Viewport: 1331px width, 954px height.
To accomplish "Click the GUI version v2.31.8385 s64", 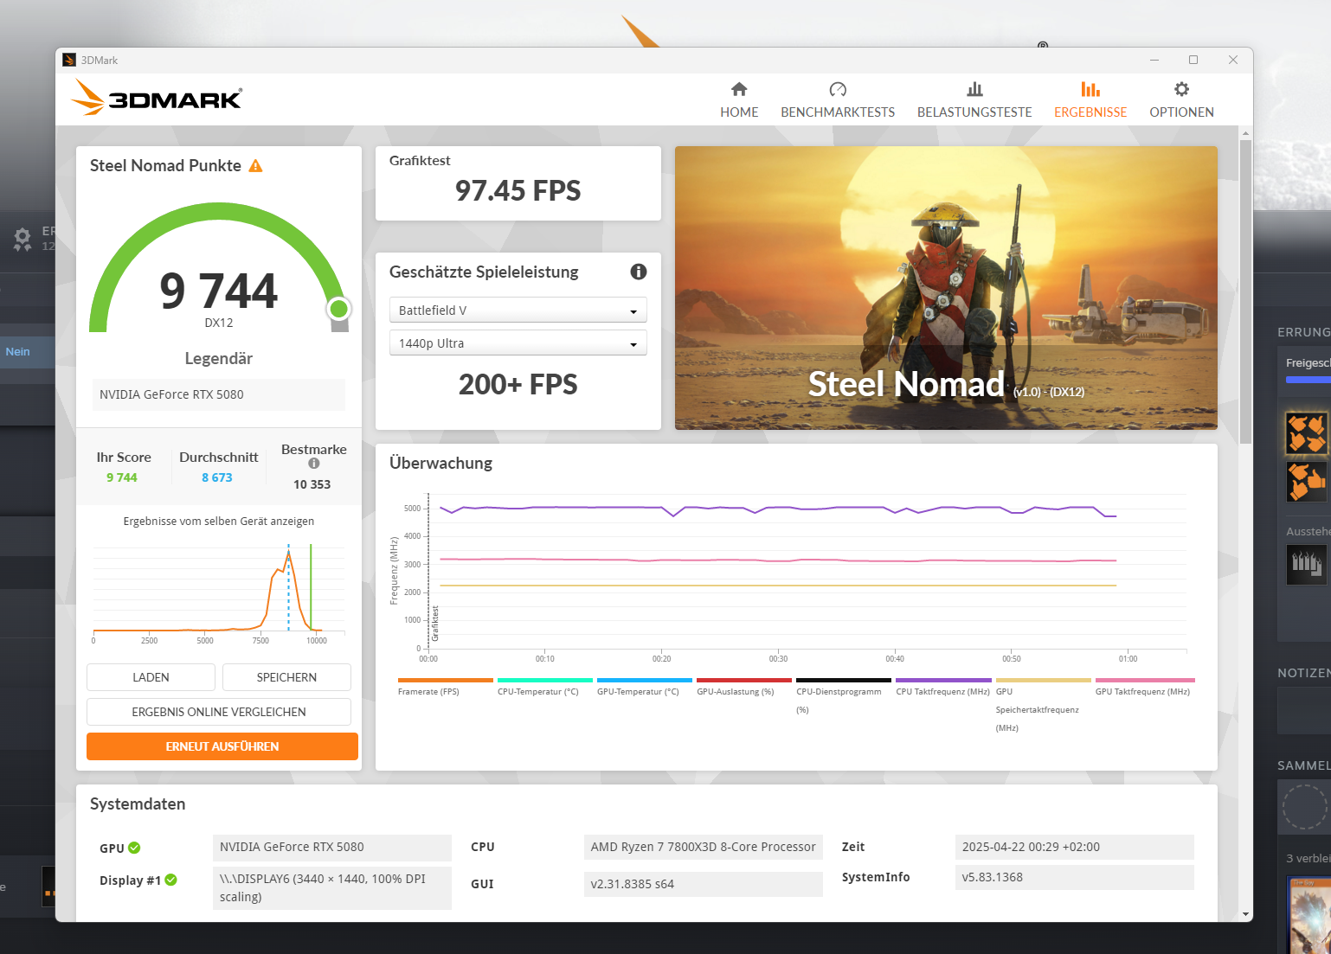I will click(704, 884).
